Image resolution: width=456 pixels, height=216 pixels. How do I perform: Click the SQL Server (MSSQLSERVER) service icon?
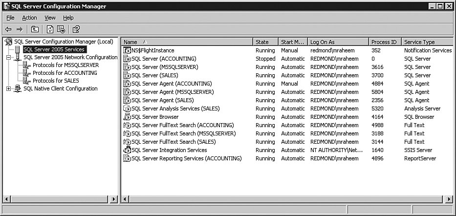tap(127, 67)
